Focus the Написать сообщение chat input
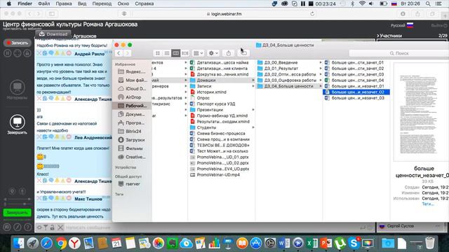The height and width of the screenshot is (252, 449). pos(212,227)
